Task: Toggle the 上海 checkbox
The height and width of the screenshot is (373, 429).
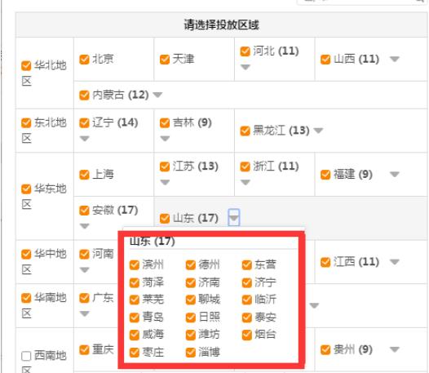Action: (x=84, y=175)
